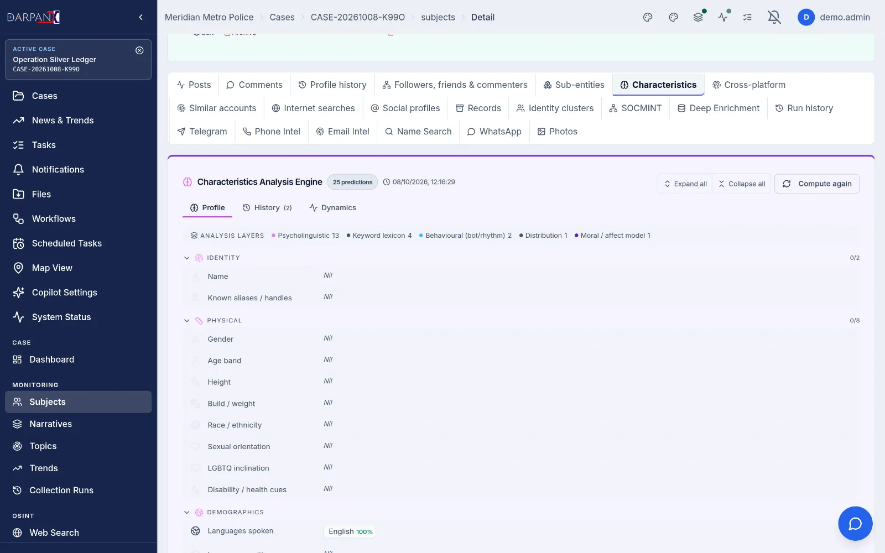885x553 pixels.
Task: Open the demo.admin user avatar
Action: tap(806, 17)
